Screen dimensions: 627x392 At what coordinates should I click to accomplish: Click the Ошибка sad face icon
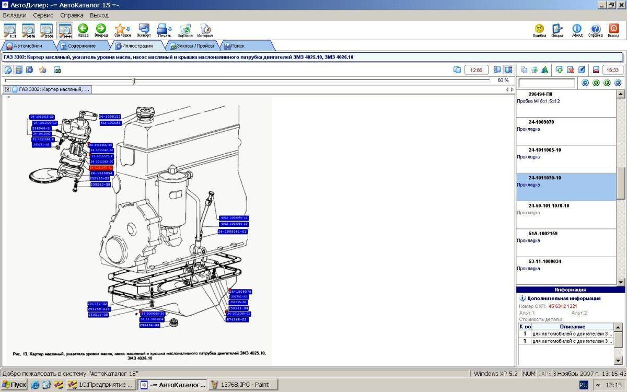539,30
